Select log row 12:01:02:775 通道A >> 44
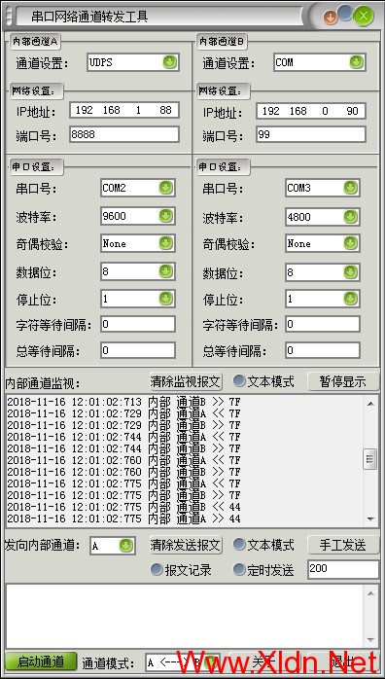Image resolution: width=385 pixels, height=679 pixels. [x=124, y=518]
